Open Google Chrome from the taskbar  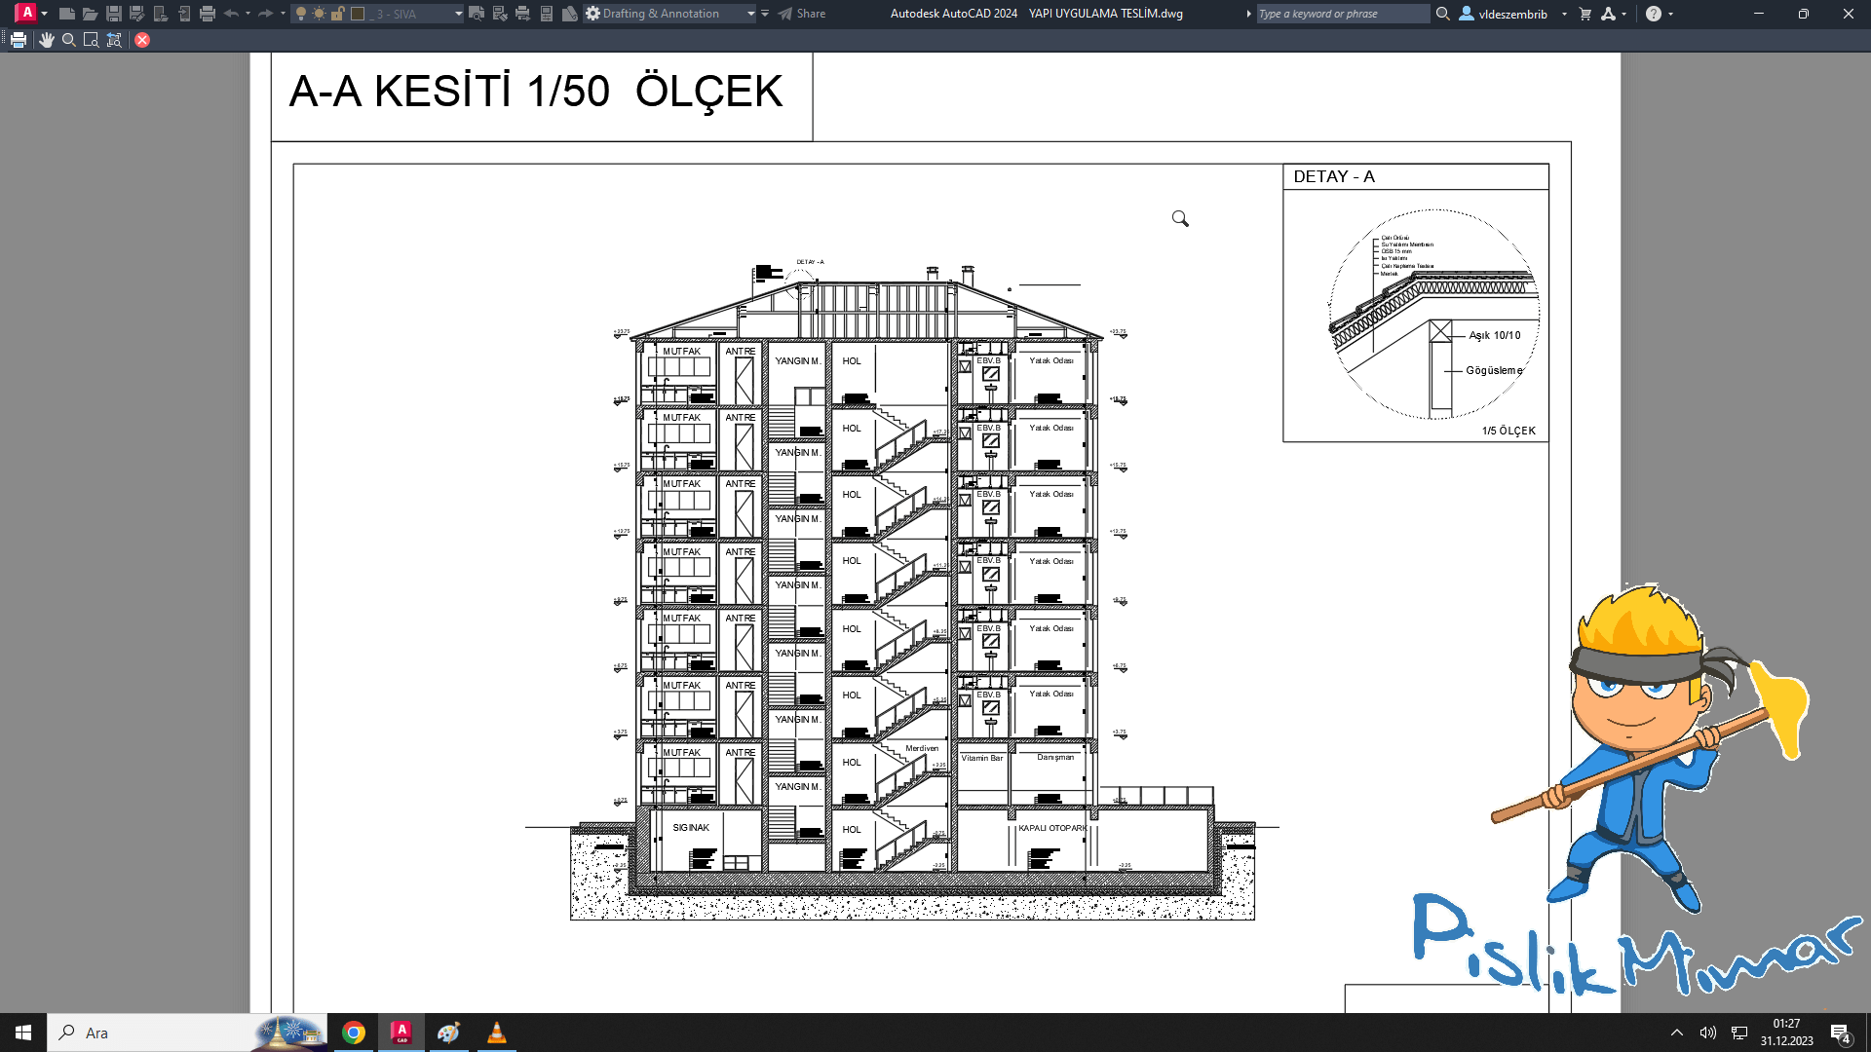[x=354, y=1033]
